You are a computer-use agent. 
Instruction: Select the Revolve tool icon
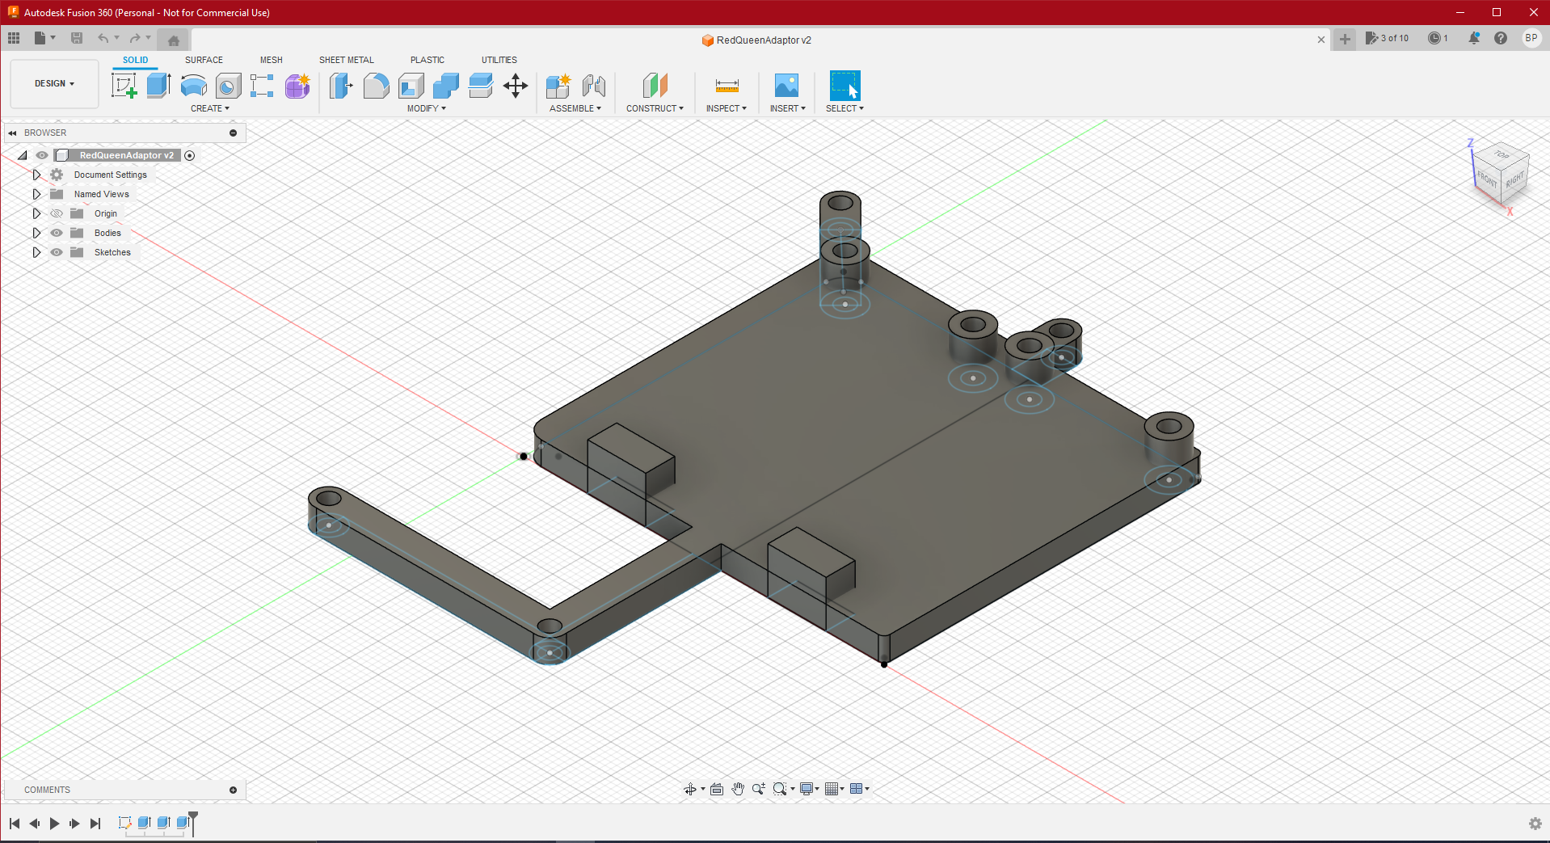coord(193,86)
